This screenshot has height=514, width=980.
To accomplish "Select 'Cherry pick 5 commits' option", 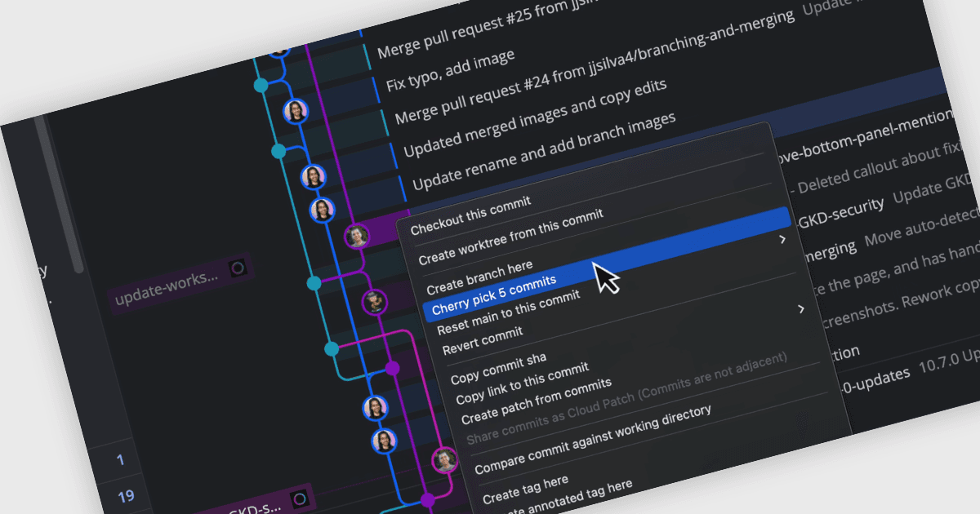I will point(493,295).
